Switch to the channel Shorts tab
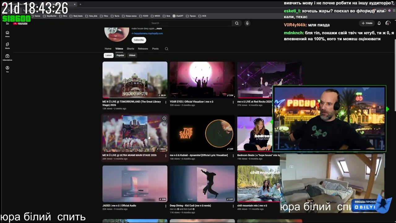This screenshot has height=223, width=396. coord(131,49)
